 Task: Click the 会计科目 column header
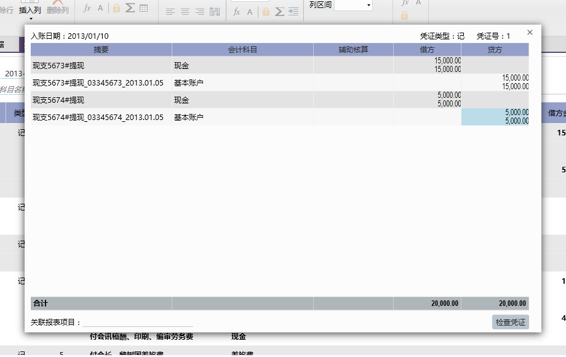coord(242,50)
